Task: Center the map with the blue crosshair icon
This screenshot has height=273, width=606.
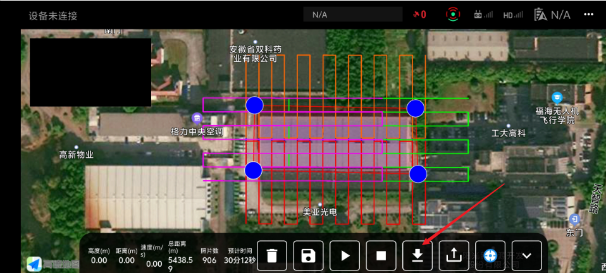Action: click(x=490, y=255)
